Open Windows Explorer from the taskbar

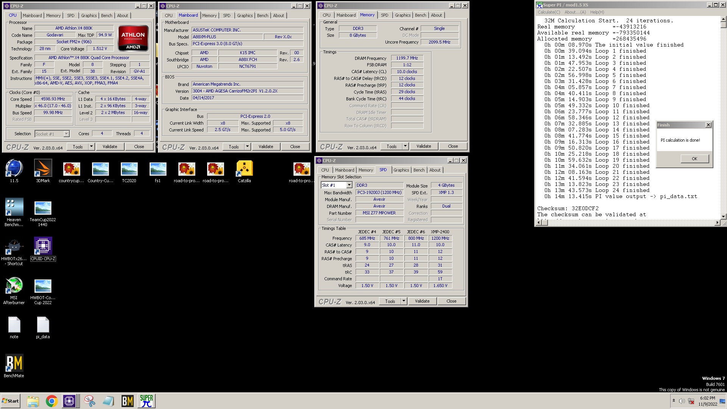[33, 401]
